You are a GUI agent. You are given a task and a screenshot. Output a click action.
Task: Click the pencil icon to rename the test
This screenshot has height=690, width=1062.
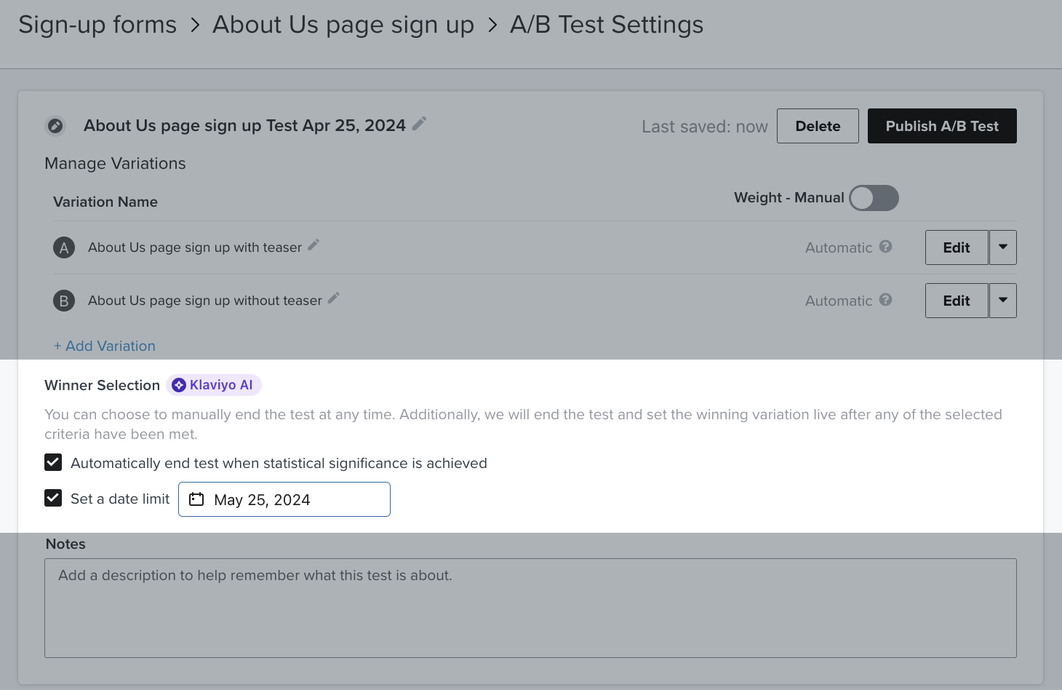418,124
